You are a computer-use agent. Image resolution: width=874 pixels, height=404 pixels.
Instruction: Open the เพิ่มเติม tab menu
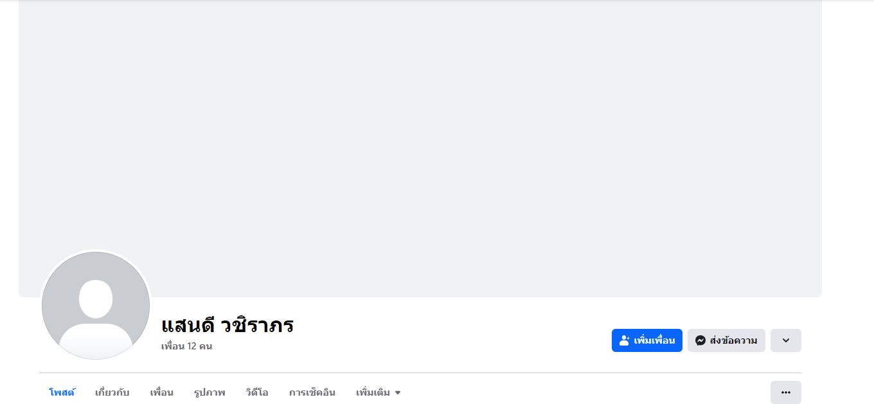click(x=373, y=392)
